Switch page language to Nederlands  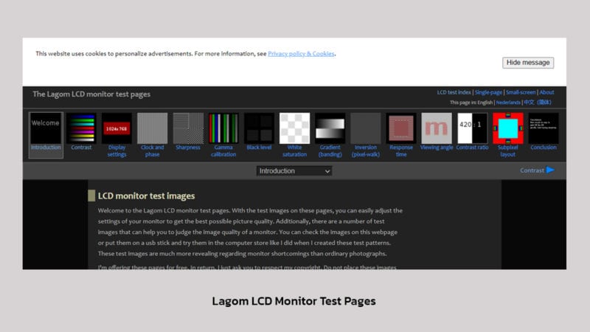(x=507, y=103)
